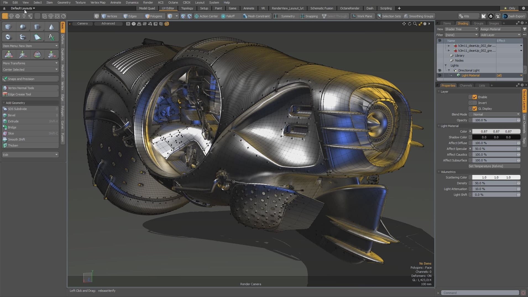528x297 pixels.
Task: Toggle the Enable checkbox in Layer properties
Action: 475,97
